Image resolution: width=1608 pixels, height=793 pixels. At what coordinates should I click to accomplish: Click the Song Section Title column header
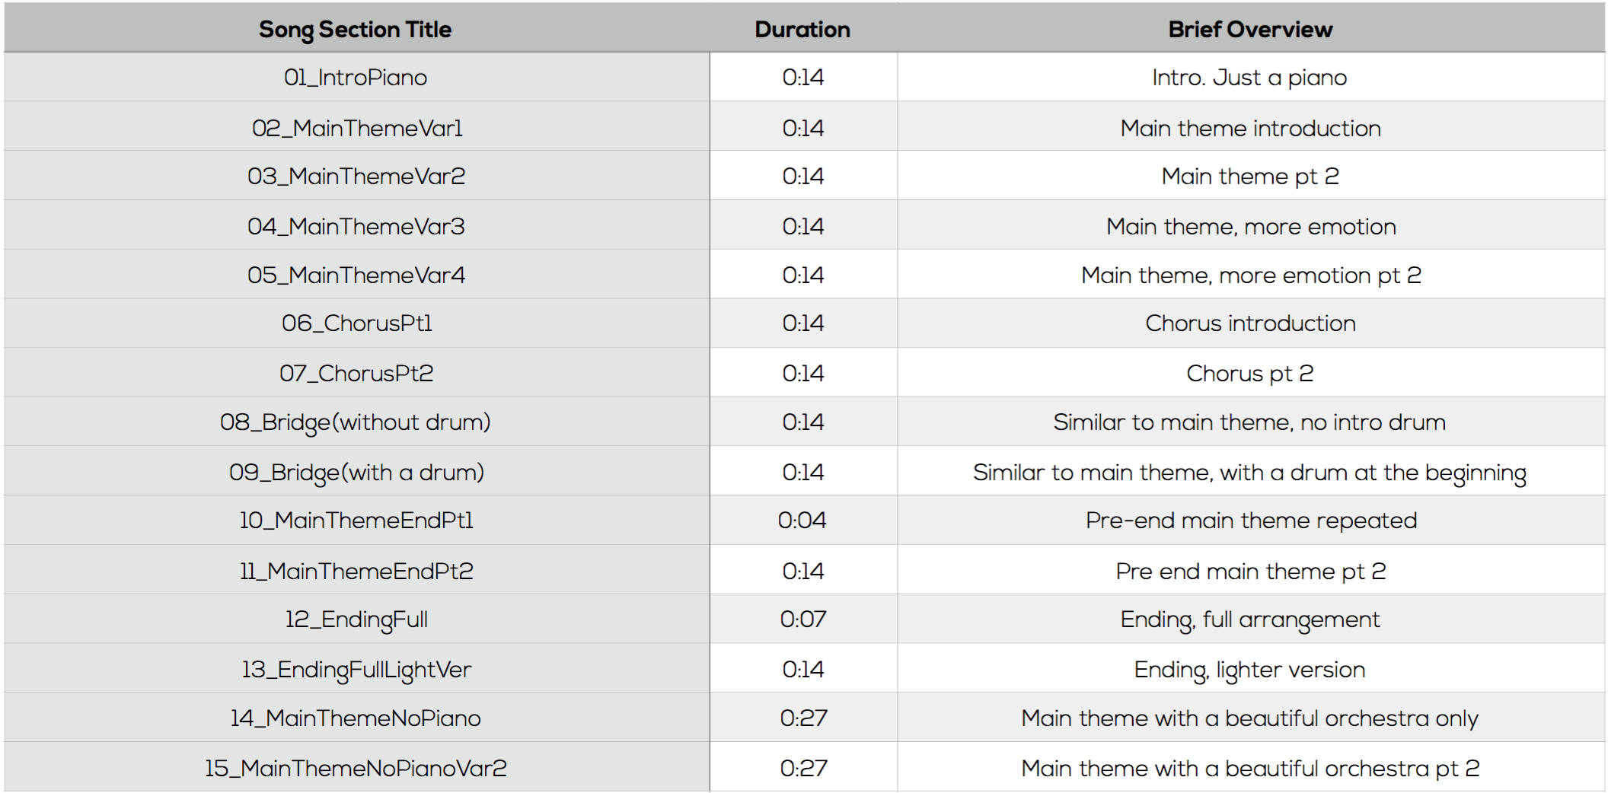[x=355, y=30]
